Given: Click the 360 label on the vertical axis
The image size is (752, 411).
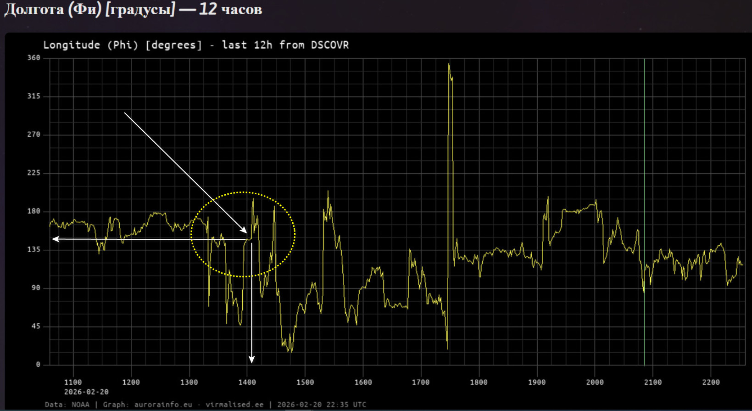Looking at the screenshot, I should coord(33,58).
